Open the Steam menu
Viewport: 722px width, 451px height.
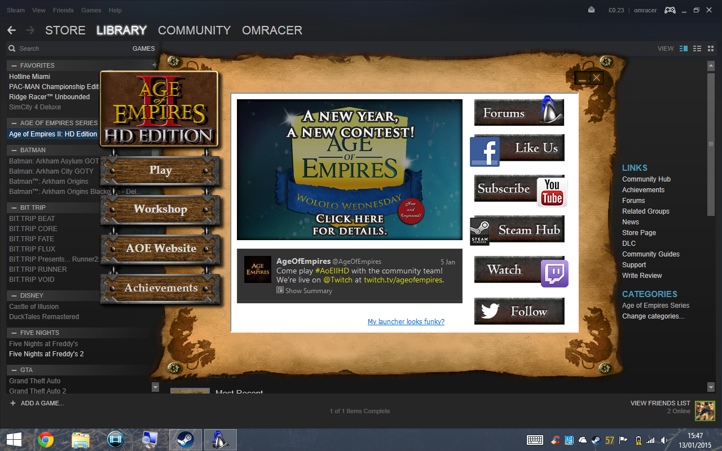tap(16, 10)
